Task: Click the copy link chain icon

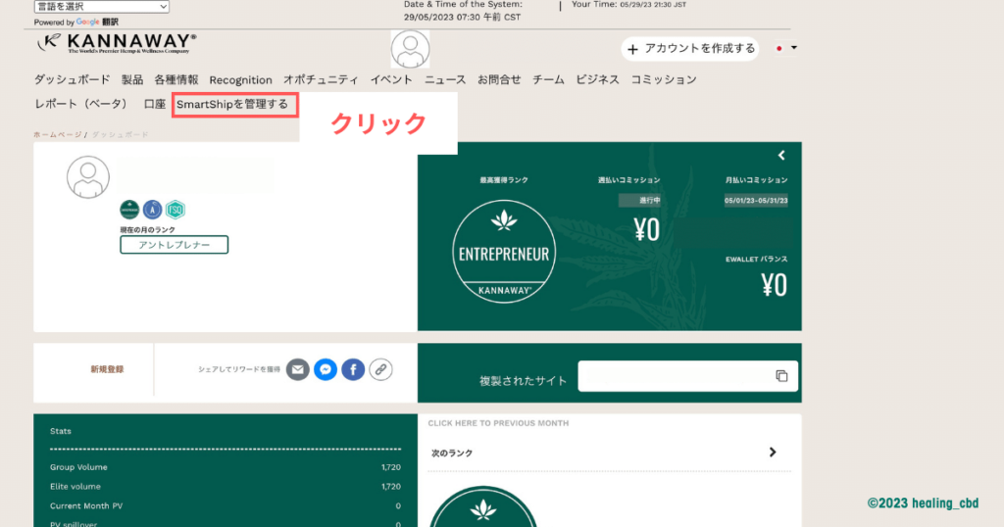Action: [380, 369]
